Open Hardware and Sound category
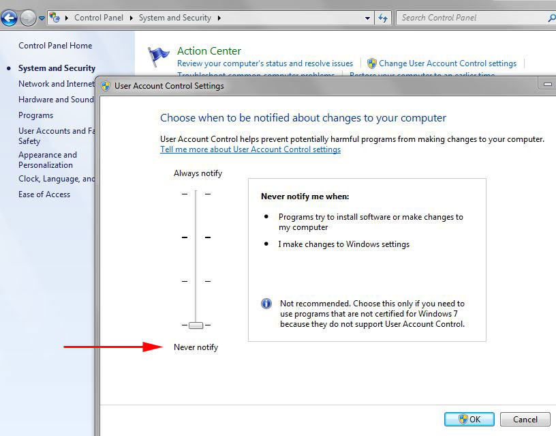 coord(56,100)
